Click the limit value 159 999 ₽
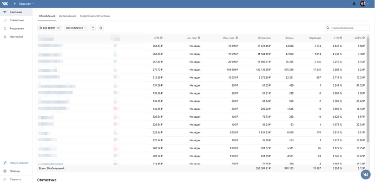This screenshot has height=183, width=375. [232, 69]
